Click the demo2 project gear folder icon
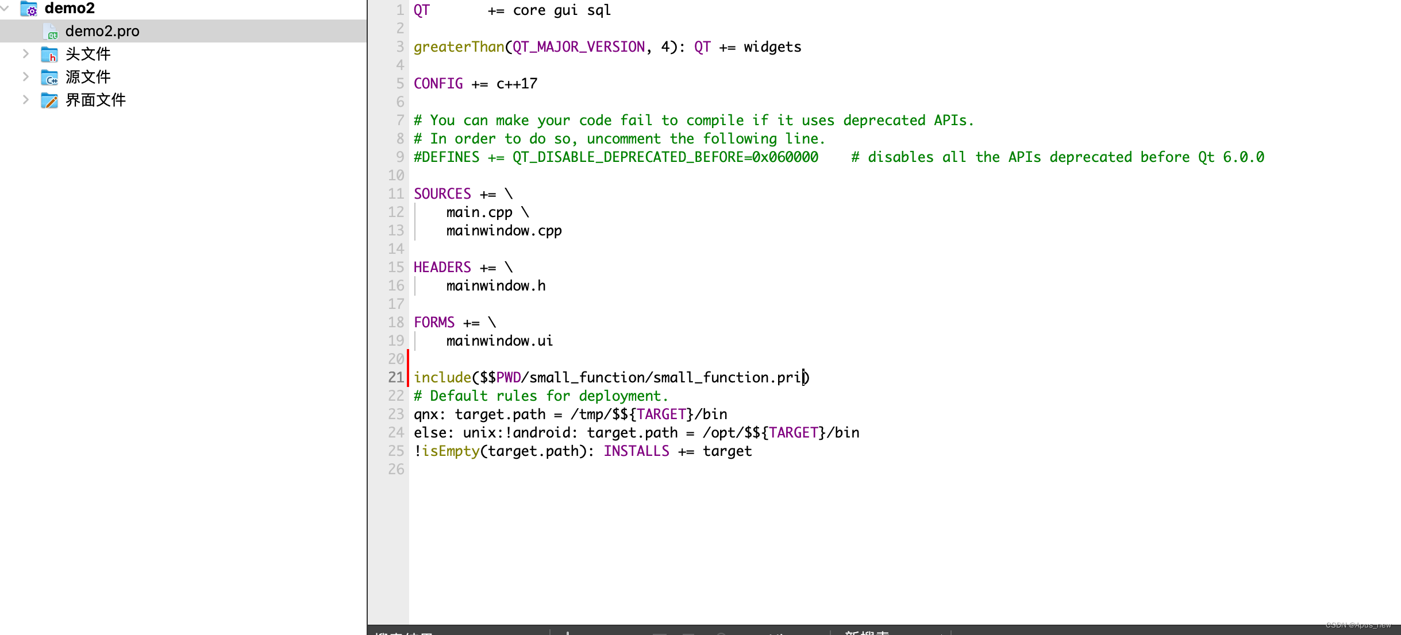This screenshot has height=635, width=1401. (29, 9)
